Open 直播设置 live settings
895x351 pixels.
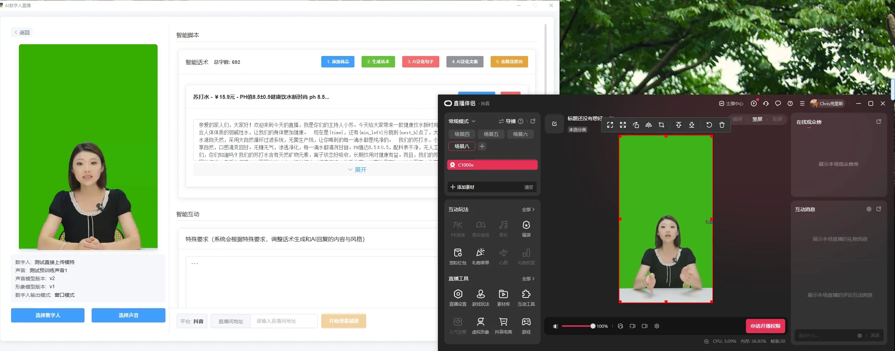tap(458, 298)
